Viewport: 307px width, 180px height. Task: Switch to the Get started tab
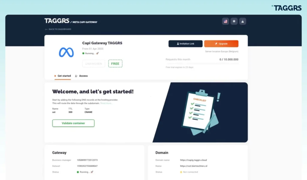pos(63,76)
